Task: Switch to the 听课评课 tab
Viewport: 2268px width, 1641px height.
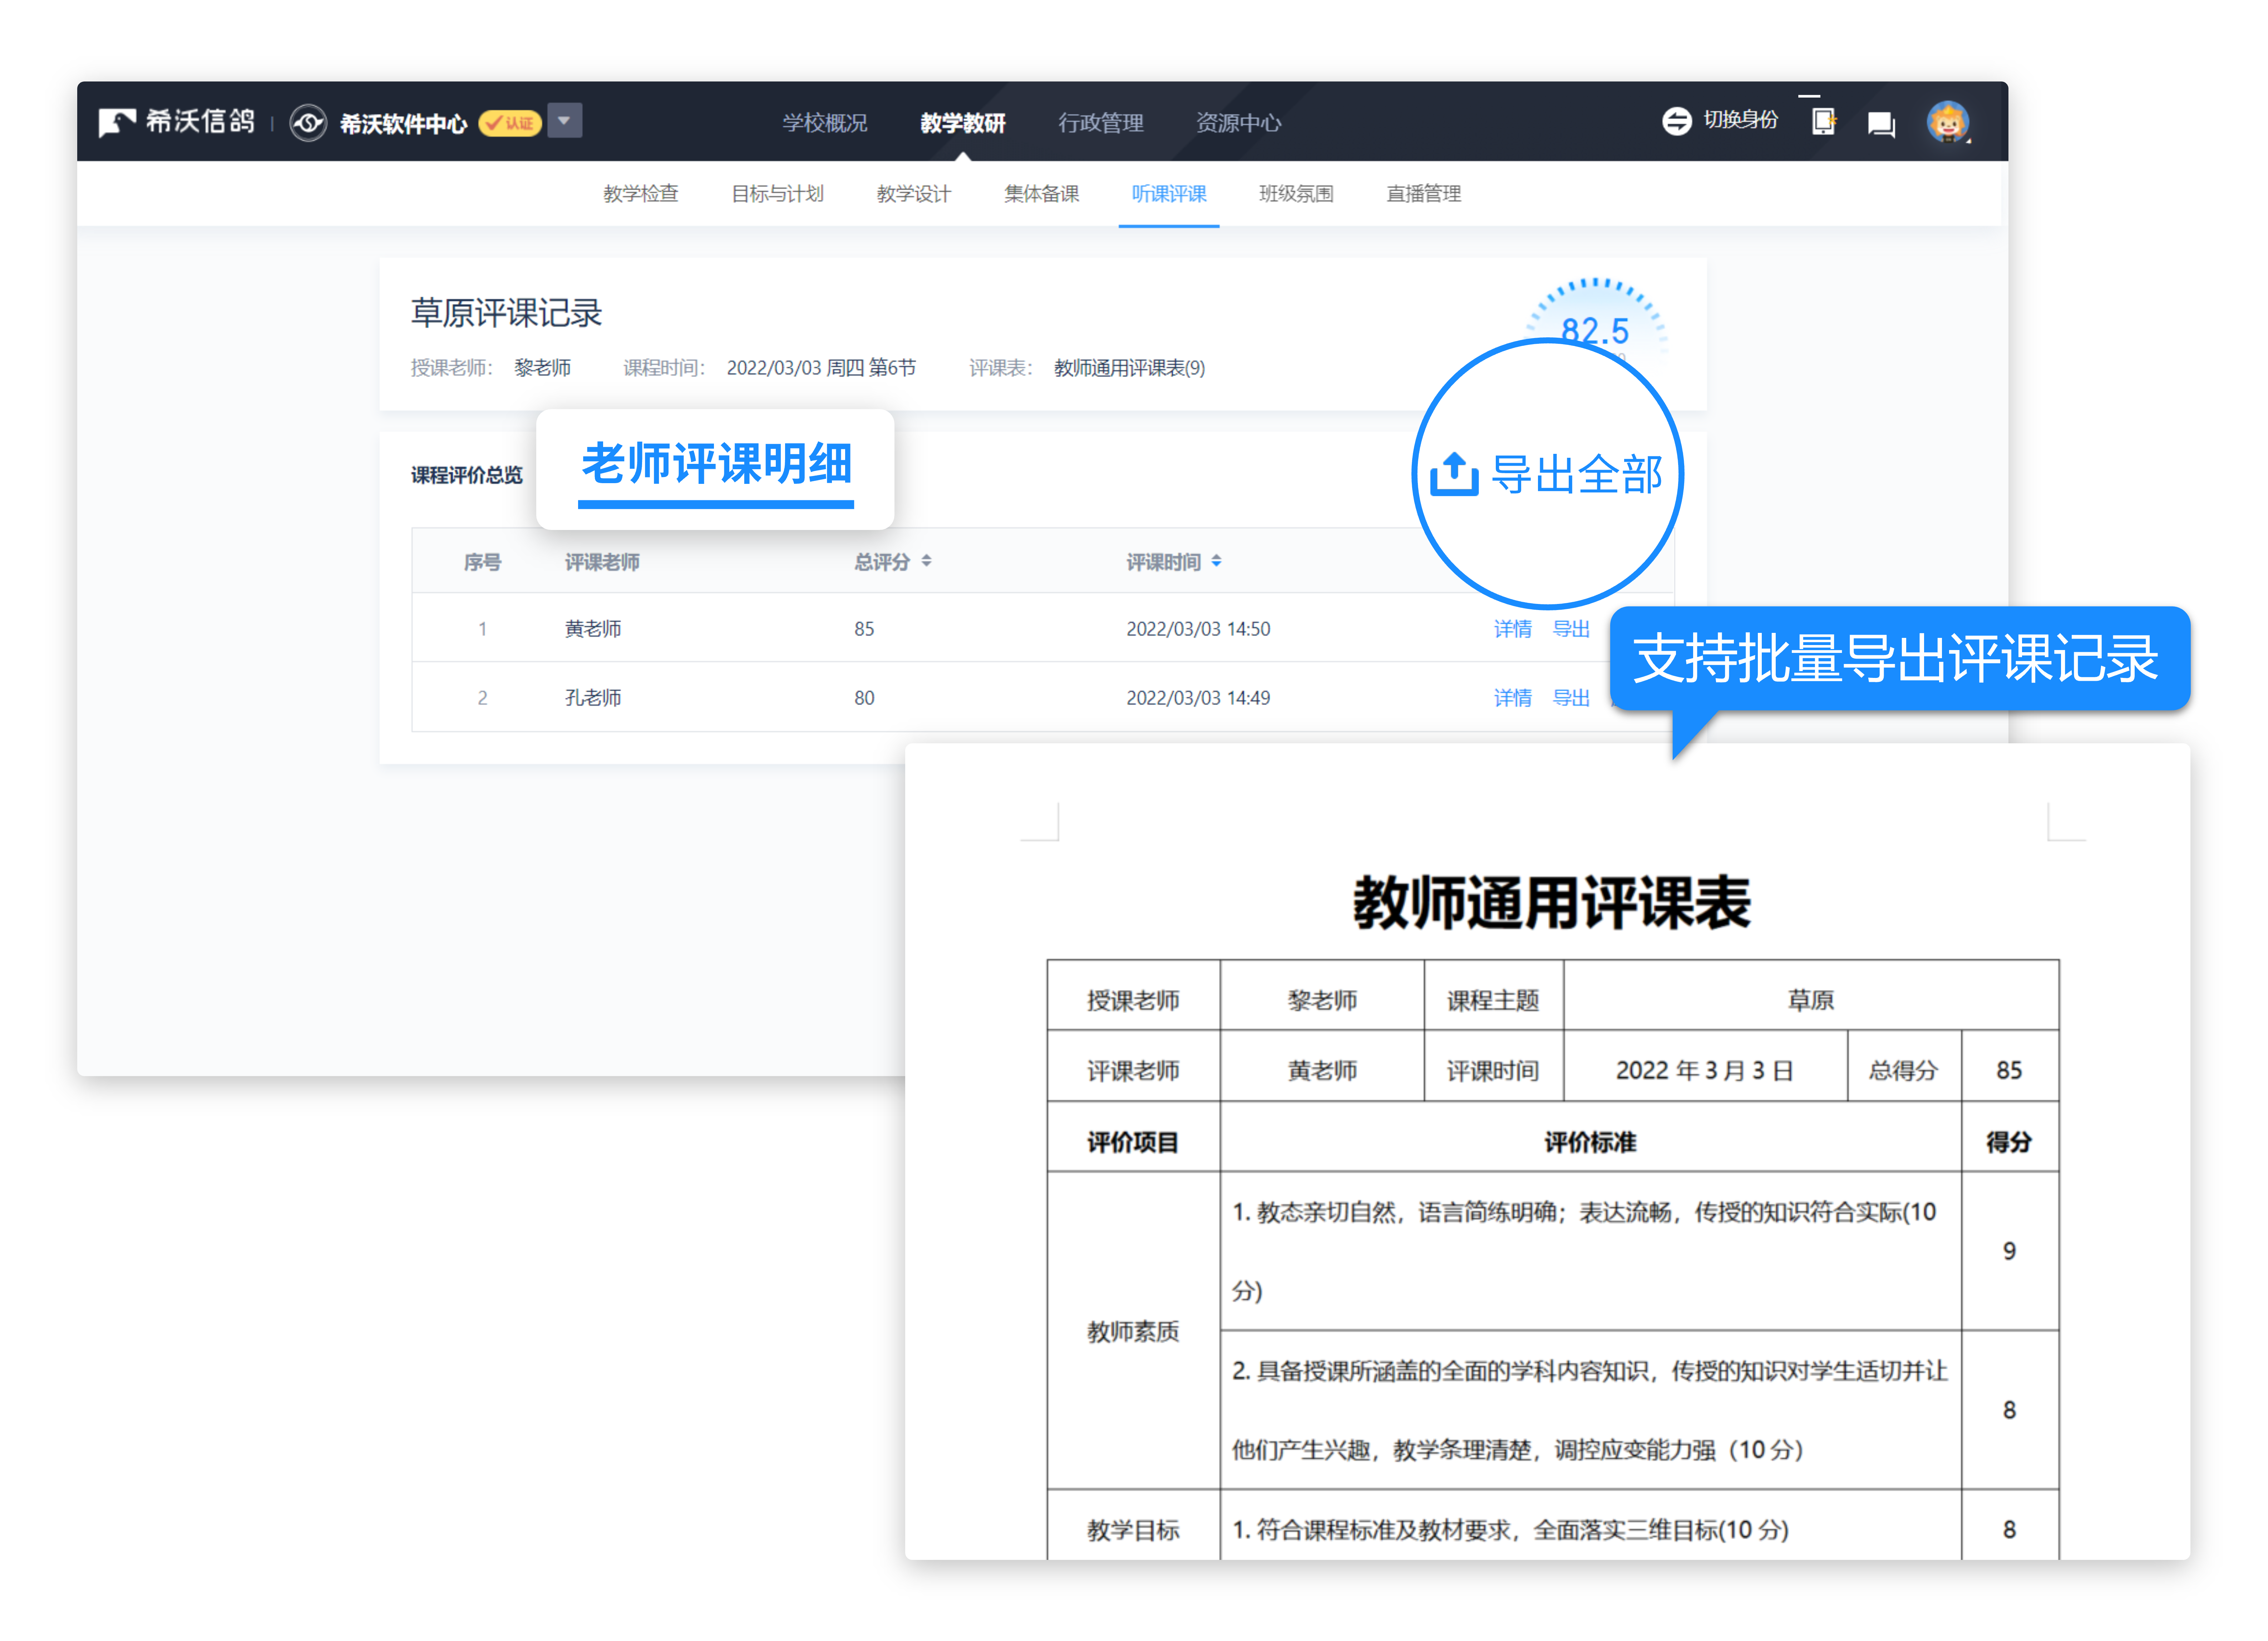Action: click(1169, 194)
